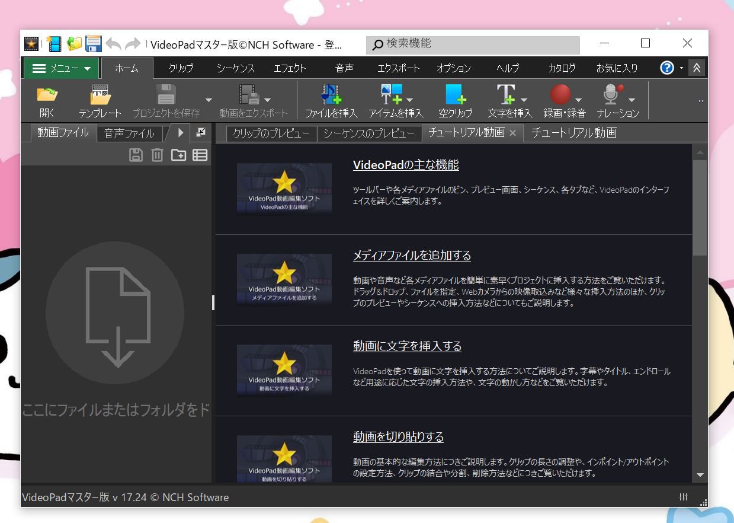734x523 pixels.
Task: Click プロジェクトを保存 floppy icon
Action: [x=166, y=94]
